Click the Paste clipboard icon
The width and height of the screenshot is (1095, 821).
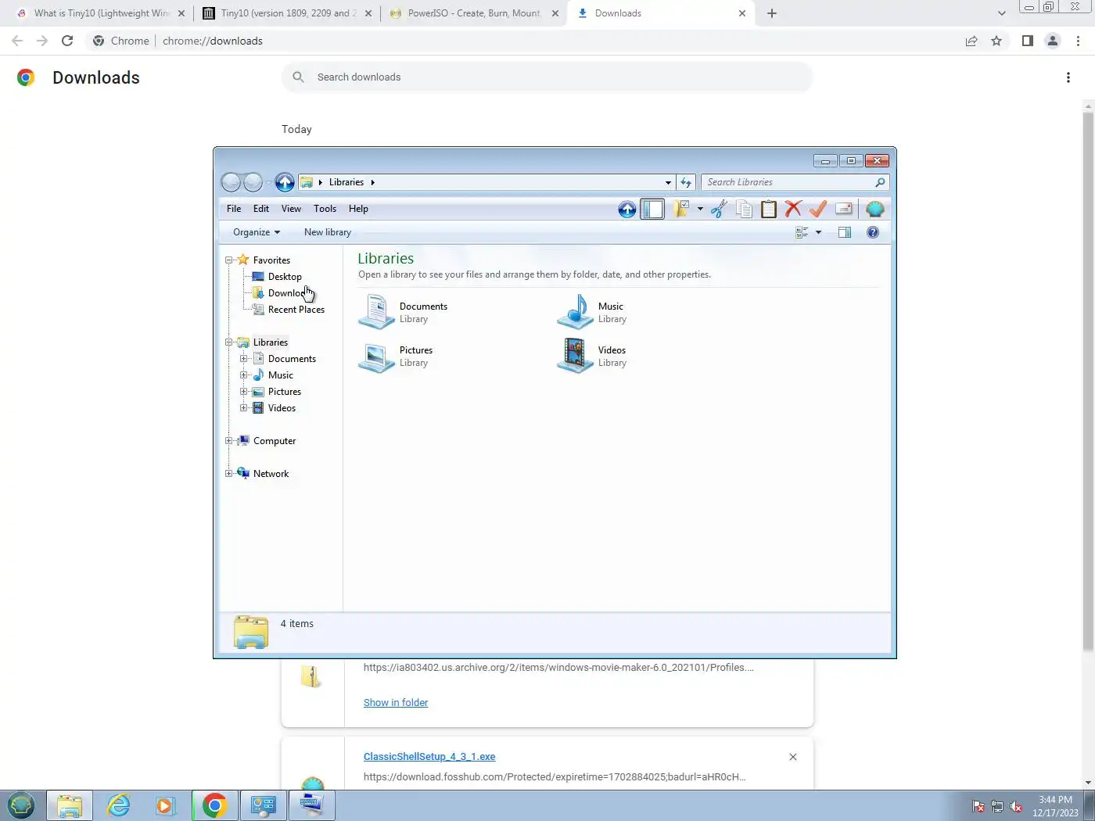(769, 209)
